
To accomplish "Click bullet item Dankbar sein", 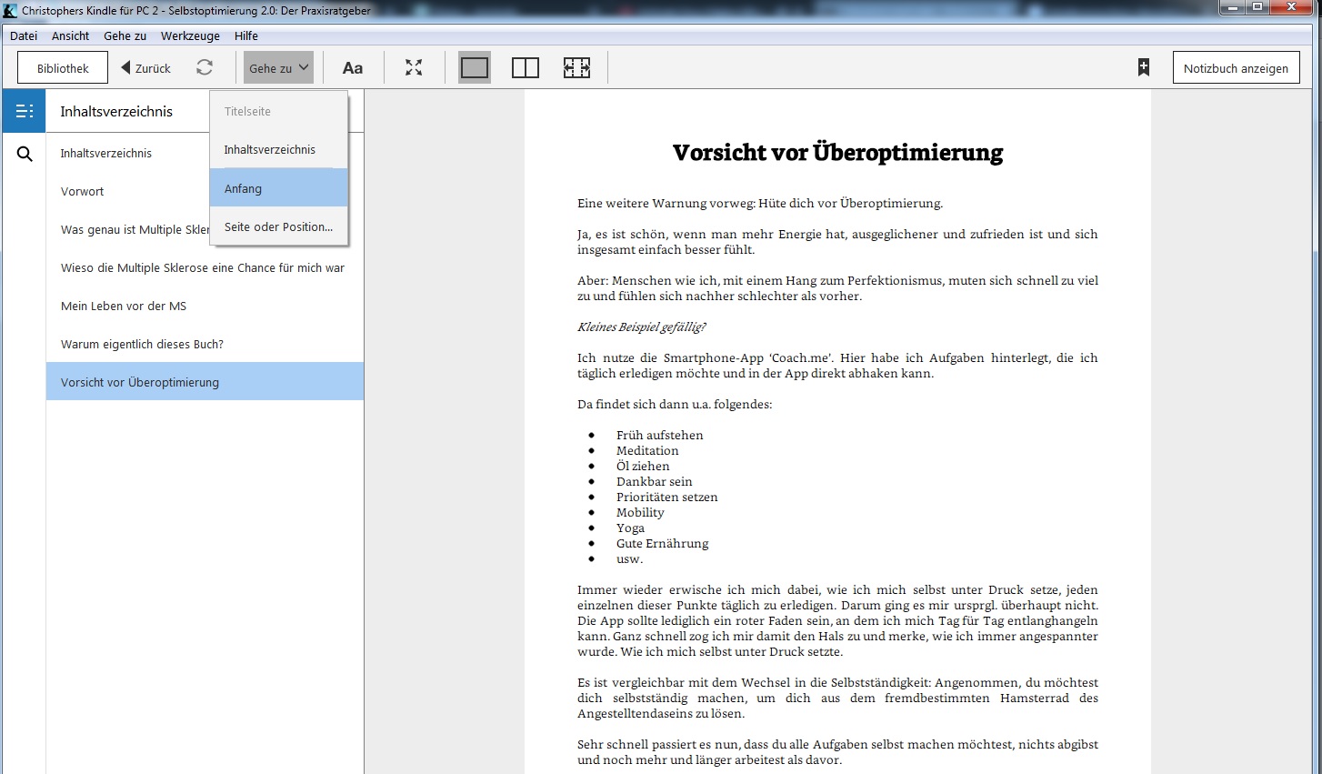I will (655, 481).
